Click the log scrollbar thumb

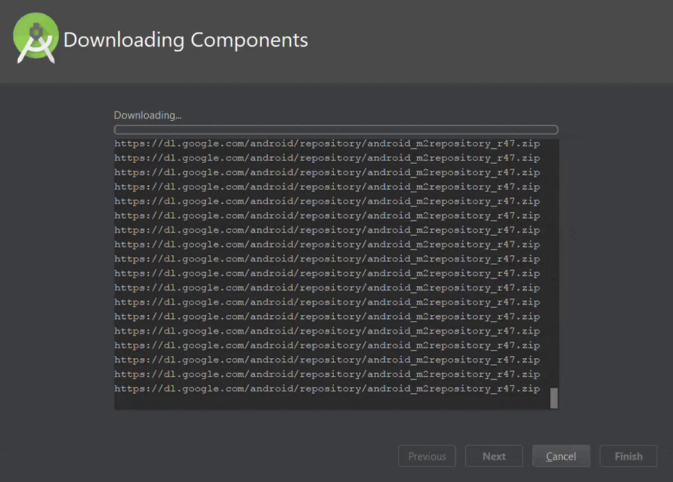click(554, 398)
